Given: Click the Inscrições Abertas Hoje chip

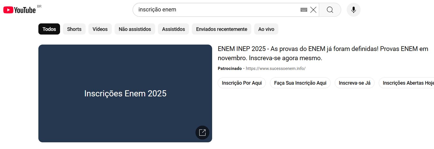Looking at the screenshot, I should (406, 83).
